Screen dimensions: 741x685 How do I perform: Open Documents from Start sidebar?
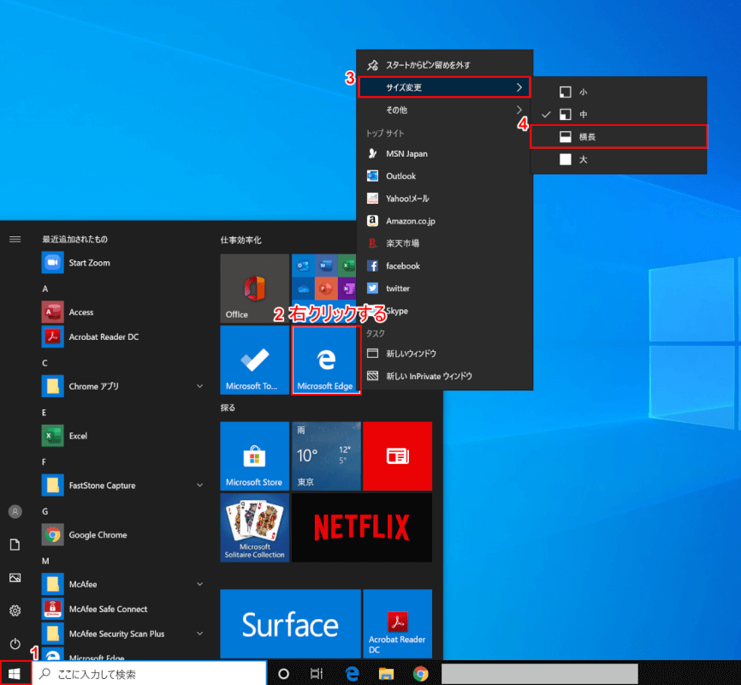click(x=15, y=545)
